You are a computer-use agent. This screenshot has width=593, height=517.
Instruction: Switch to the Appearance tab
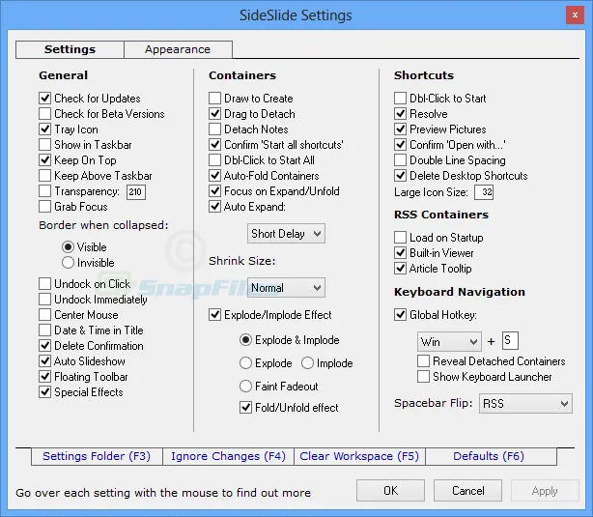pos(178,49)
